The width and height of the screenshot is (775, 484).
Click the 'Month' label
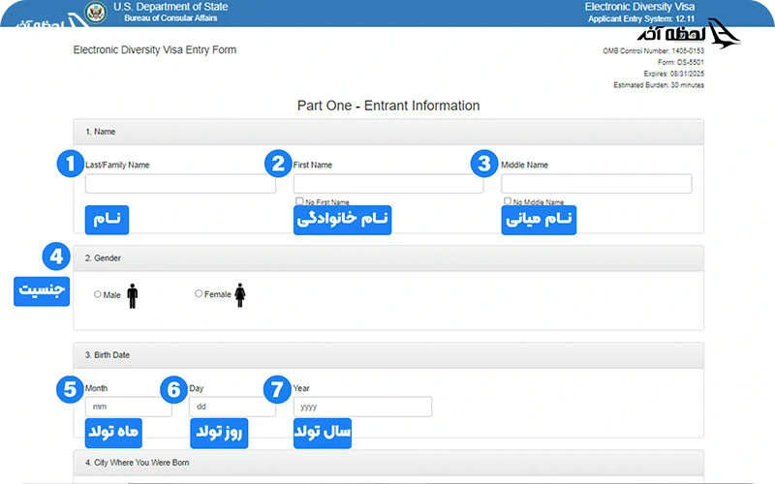96,388
